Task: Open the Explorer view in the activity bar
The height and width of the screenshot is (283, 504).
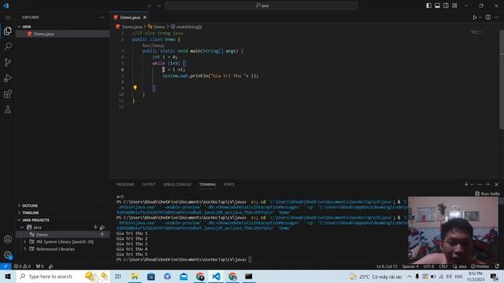Action: [8, 31]
